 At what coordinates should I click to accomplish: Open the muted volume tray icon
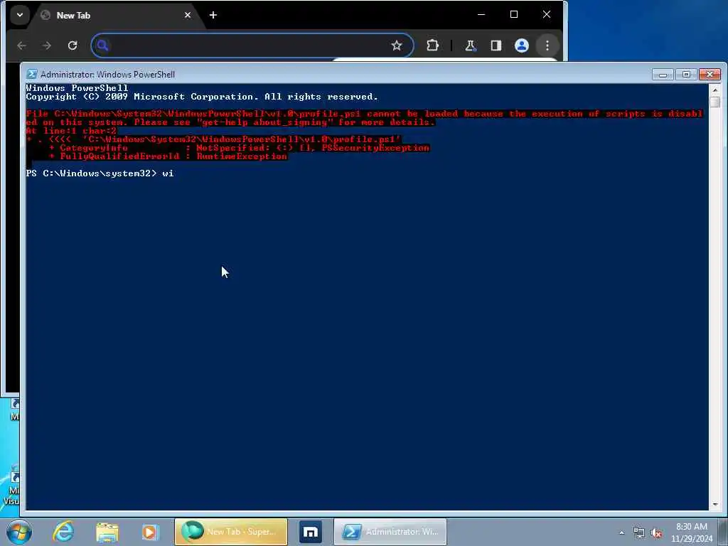coord(656,533)
